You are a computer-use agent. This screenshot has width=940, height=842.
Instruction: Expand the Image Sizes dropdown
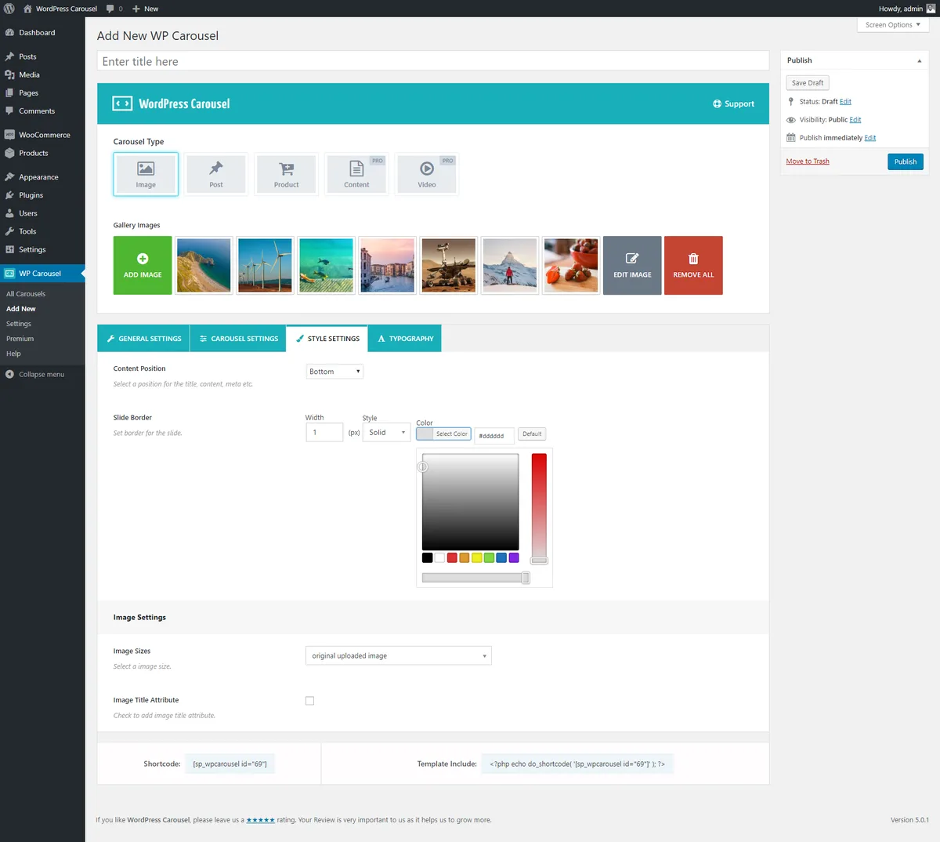[x=398, y=655]
